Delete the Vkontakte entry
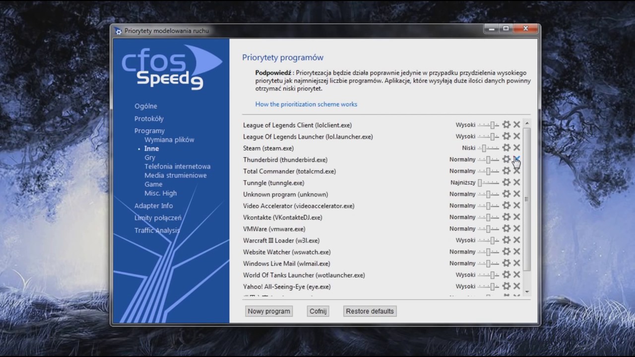This screenshot has width=635, height=357. coord(516,217)
